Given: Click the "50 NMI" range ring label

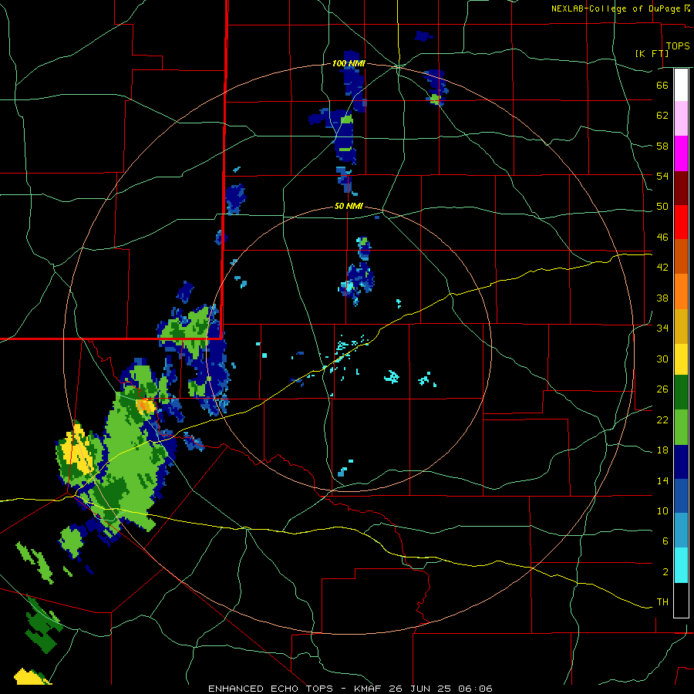Looking at the screenshot, I should 349,206.
